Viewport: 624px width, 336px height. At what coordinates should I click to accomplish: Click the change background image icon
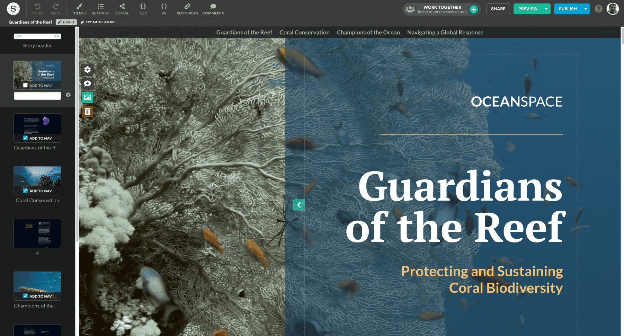(x=88, y=98)
